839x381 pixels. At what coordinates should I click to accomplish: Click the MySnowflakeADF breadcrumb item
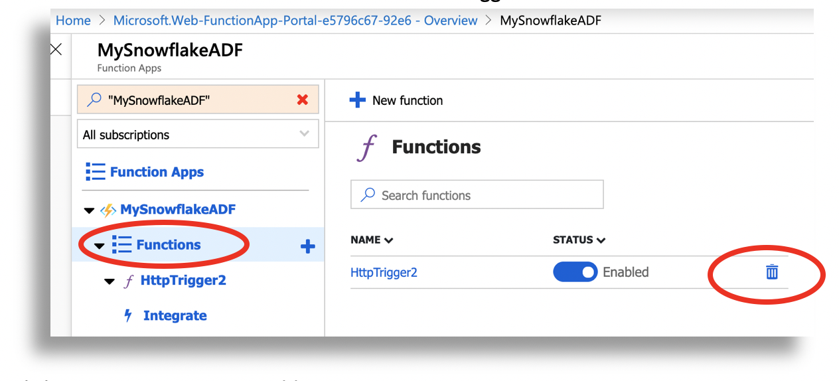click(x=550, y=21)
